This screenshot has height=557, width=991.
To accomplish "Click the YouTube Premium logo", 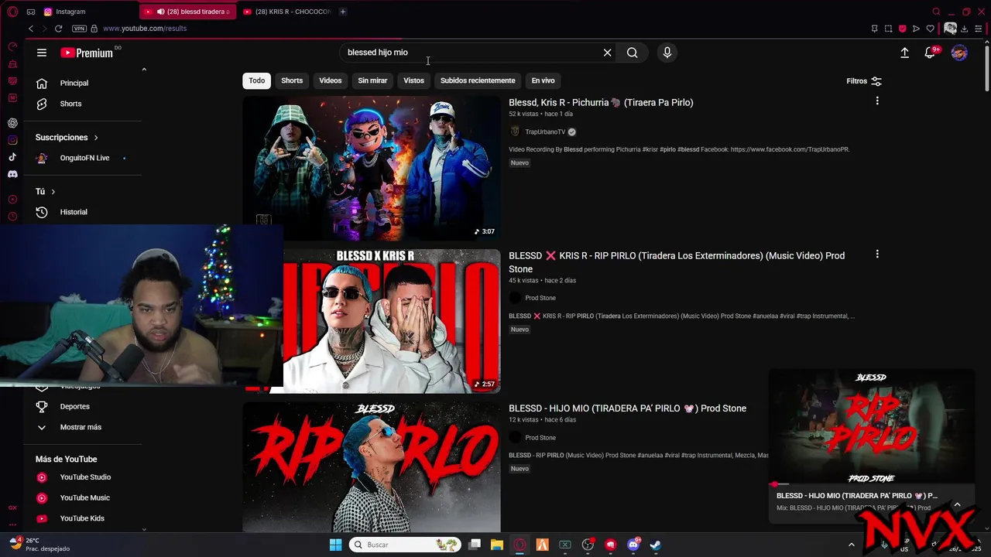I will pyautogui.click(x=87, y=53).
